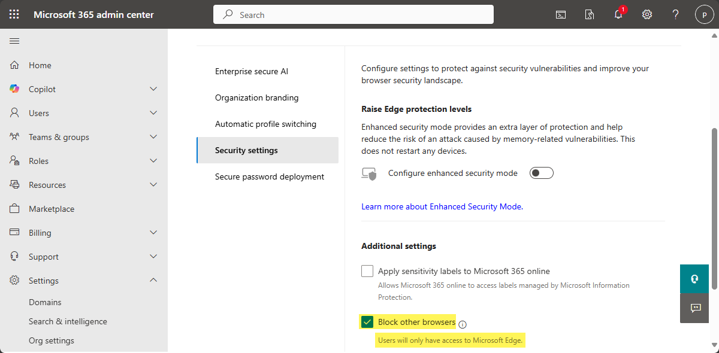Open the settings gear in header
This screenshot has width=719, height=353.
click(x=647, y=15)
